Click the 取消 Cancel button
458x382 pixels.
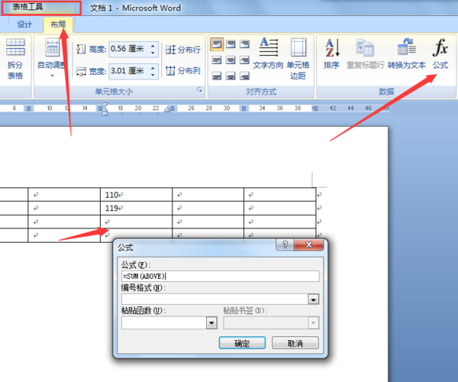click(295, 343)
